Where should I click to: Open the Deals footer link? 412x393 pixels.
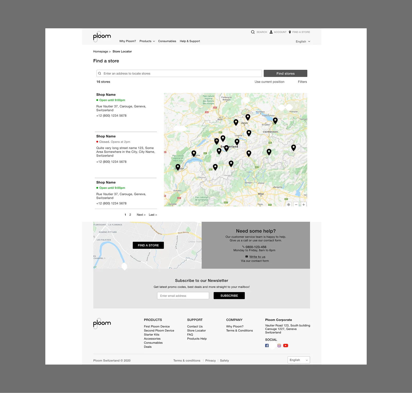point(148,347)
